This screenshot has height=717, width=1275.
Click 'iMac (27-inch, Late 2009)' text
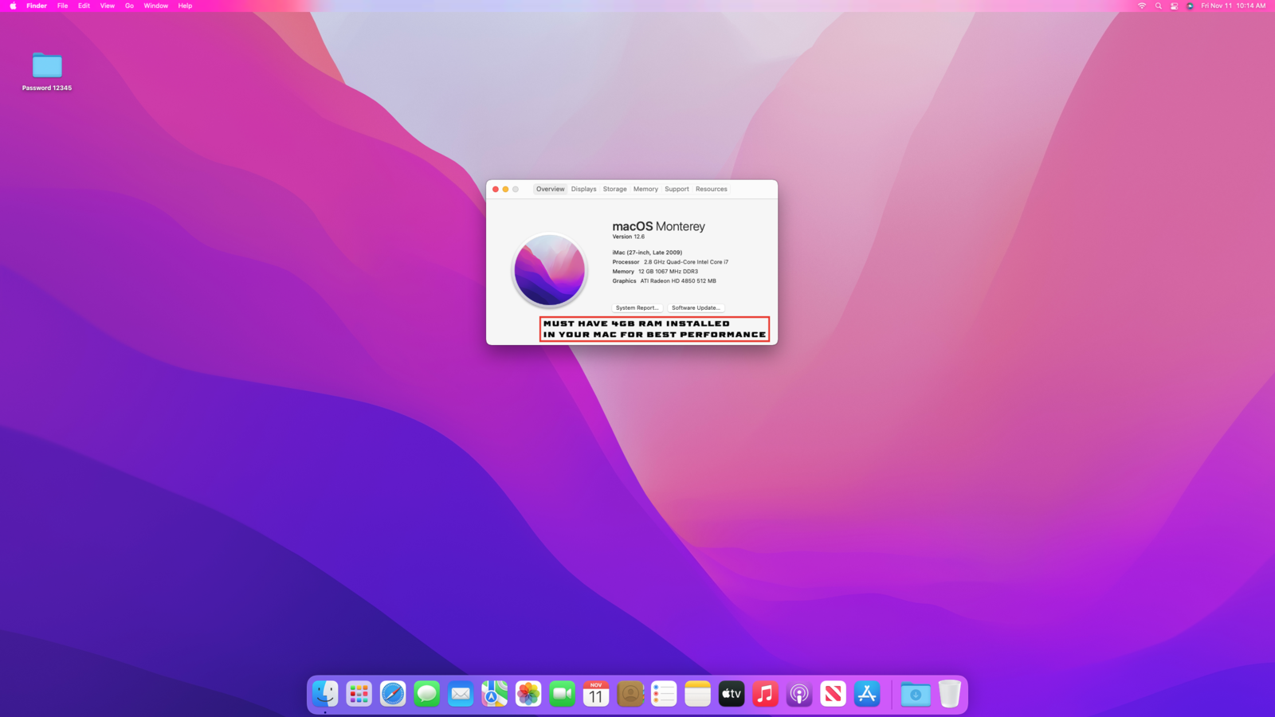(x=647, y=253)
